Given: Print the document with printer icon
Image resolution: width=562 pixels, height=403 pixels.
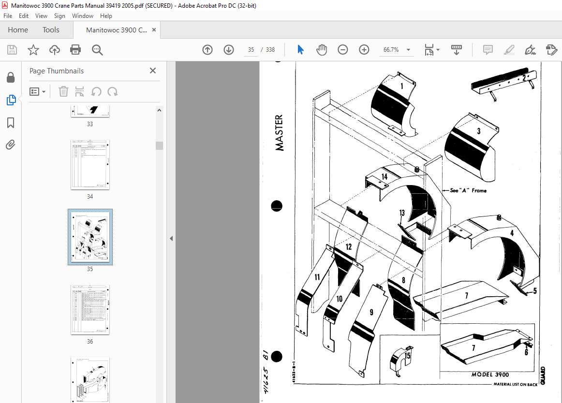Looking at the screenshot, I should click(x=75, y=50).
